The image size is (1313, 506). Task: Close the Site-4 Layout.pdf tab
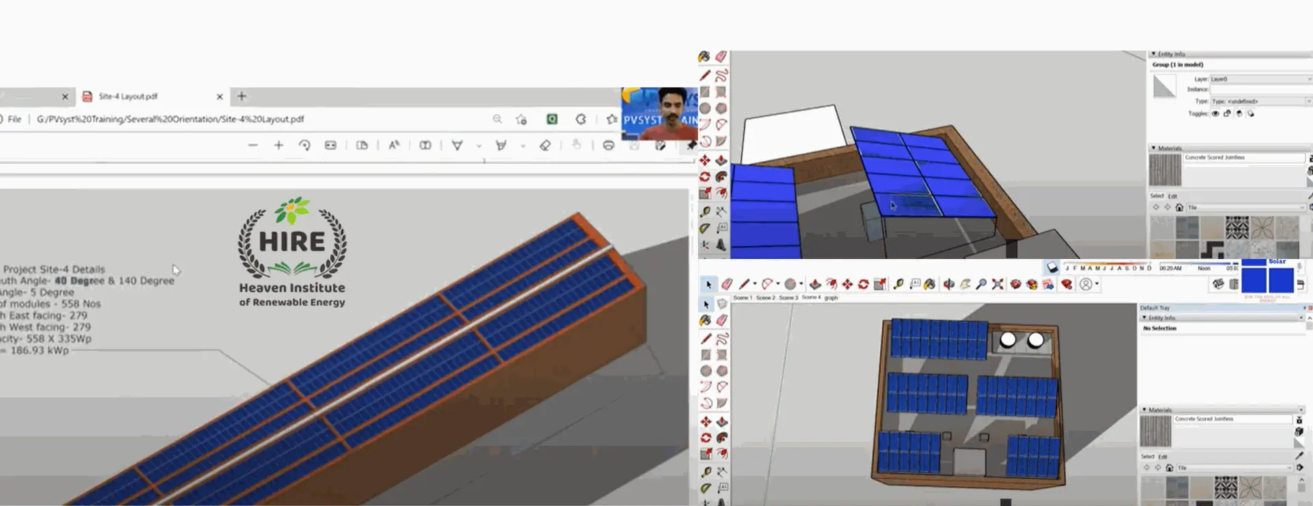click(x=220, y=97)
